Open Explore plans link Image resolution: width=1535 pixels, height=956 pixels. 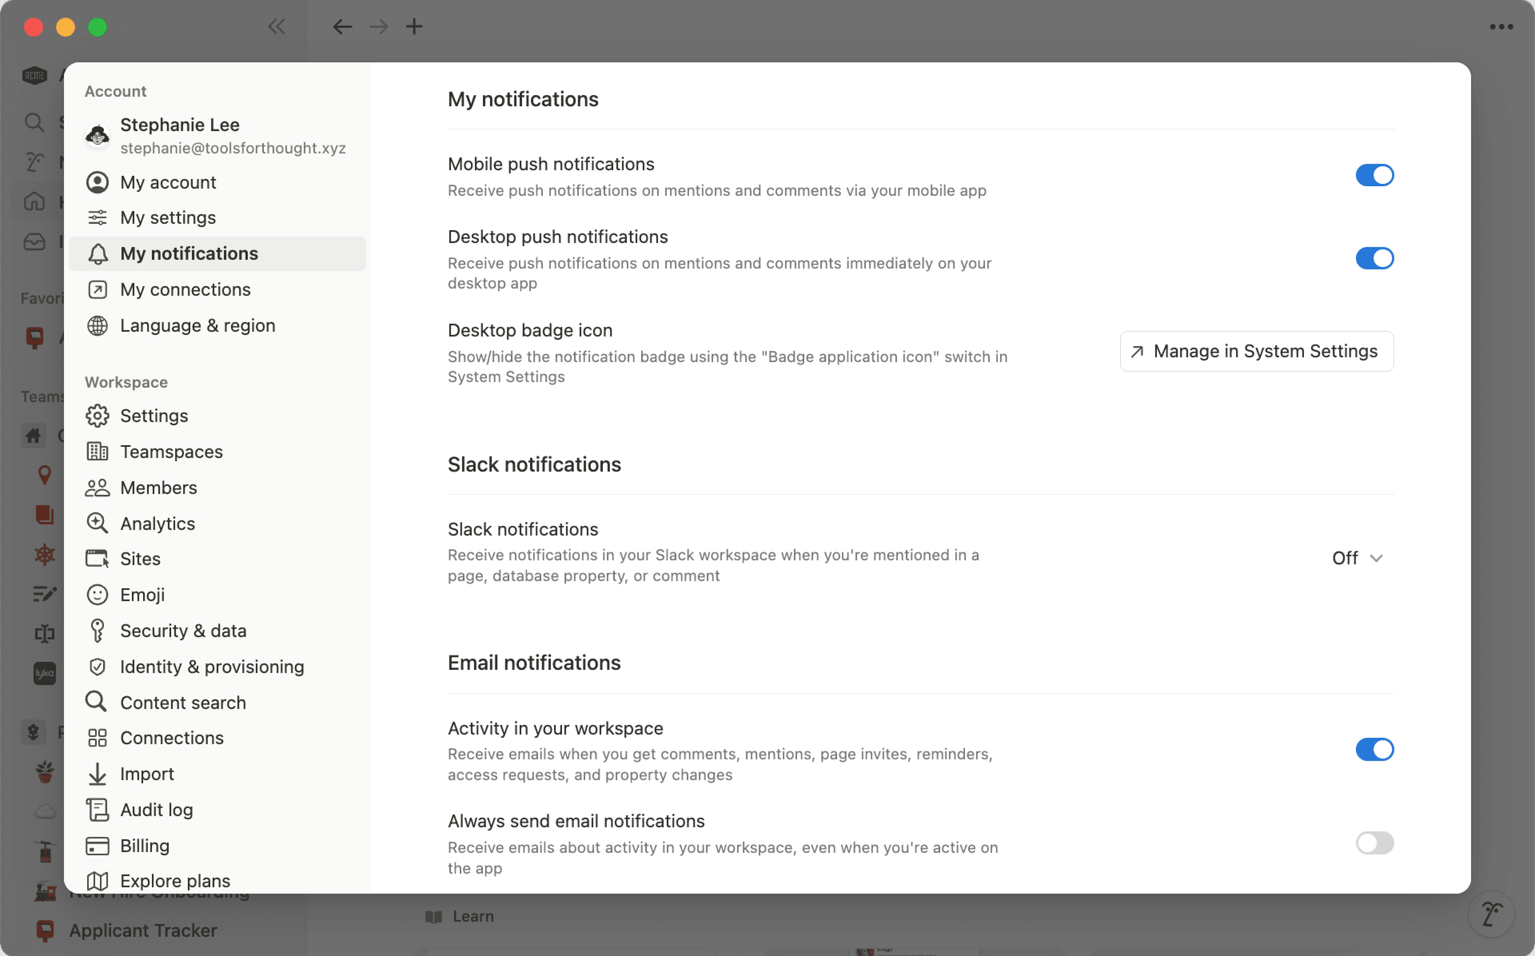coord(175,880)
